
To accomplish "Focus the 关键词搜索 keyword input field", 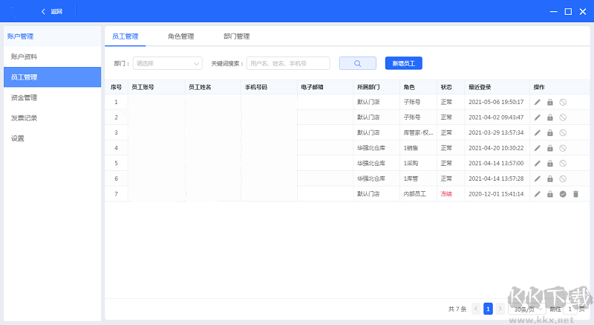I will click(x=288, y=63).
